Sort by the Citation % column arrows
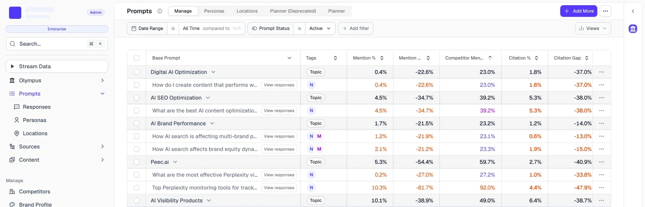 (537, 58)
